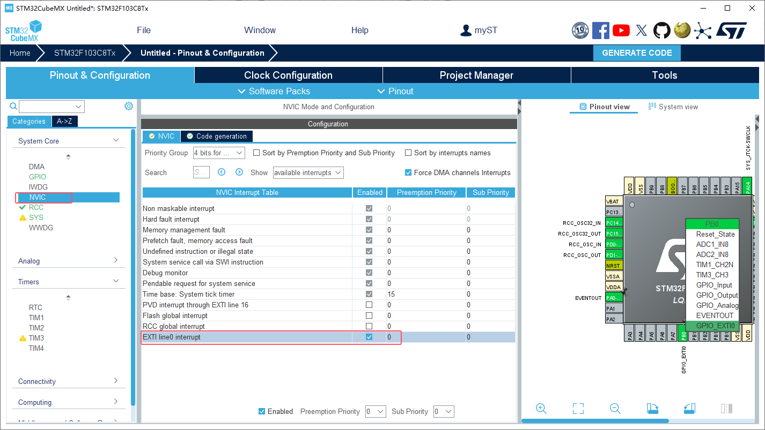Toggle Force DMA channels Interrupts checkbox
The width and height of the screenshot is (765, 430).
click(x=408, y=172)
